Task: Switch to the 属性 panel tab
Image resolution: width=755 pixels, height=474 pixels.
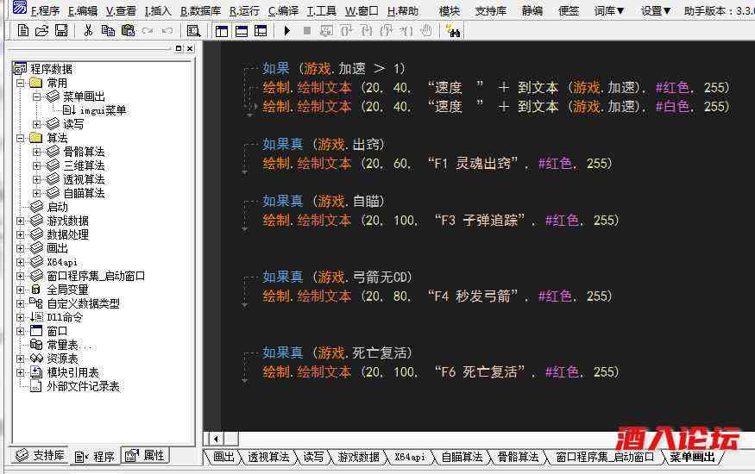Action: click(145, 456)
